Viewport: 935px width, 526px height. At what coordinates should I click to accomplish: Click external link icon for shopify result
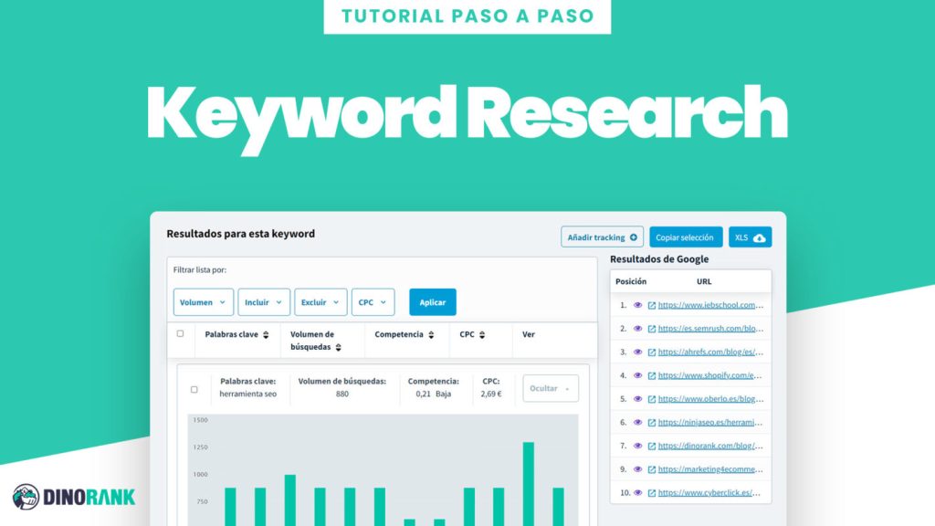pos(652,375)
